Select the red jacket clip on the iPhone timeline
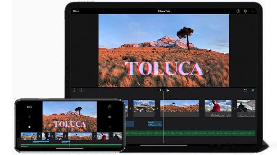277x155 pixels. (x=102, y=136)
